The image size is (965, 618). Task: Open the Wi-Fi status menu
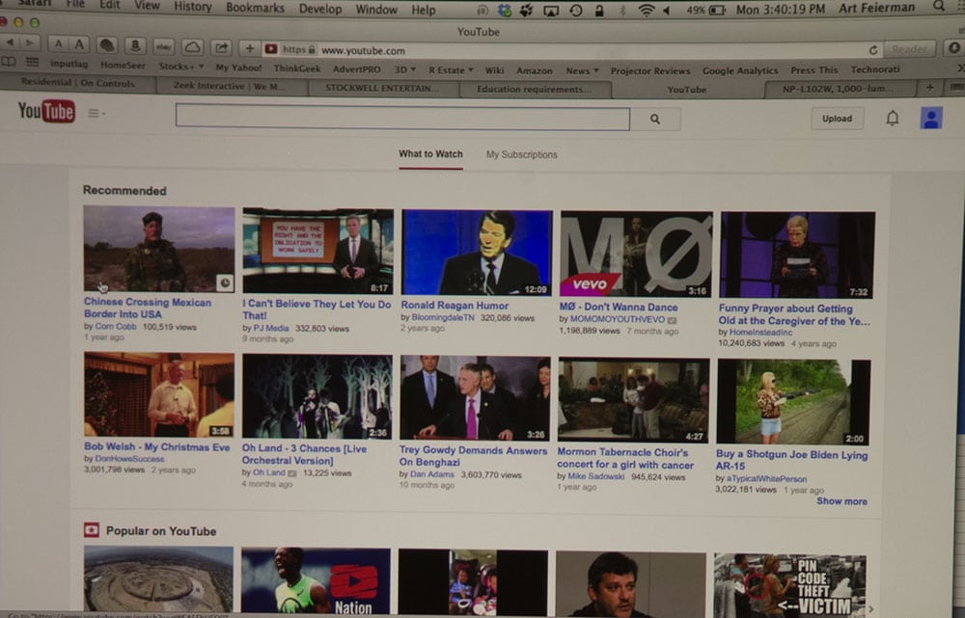pos(647,10)
